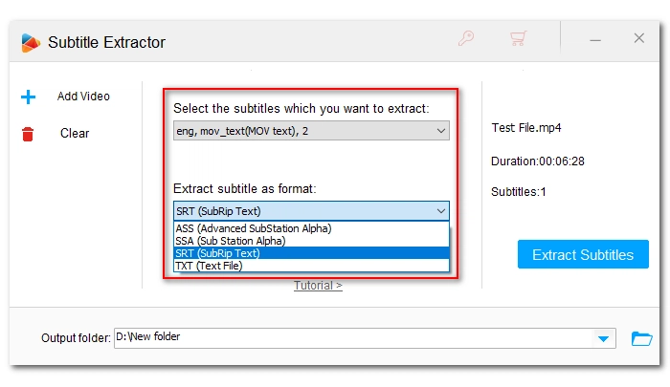Collapse the subtitle format dropdown arrow
The width and height of the screenshot is (670, 387).
coord(441,211)
